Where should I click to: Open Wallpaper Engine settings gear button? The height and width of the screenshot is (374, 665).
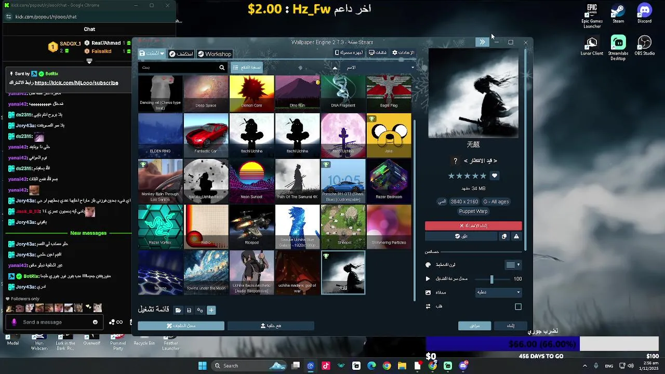click(x=403, y=52)
